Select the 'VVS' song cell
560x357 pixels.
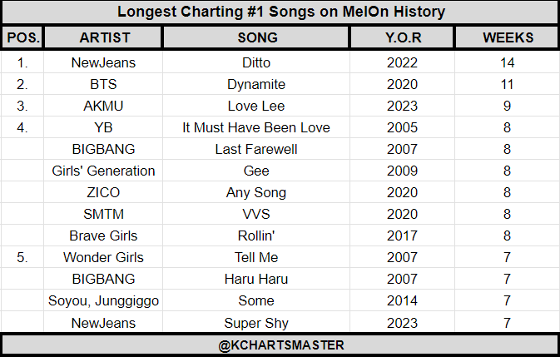pos(256,214)
